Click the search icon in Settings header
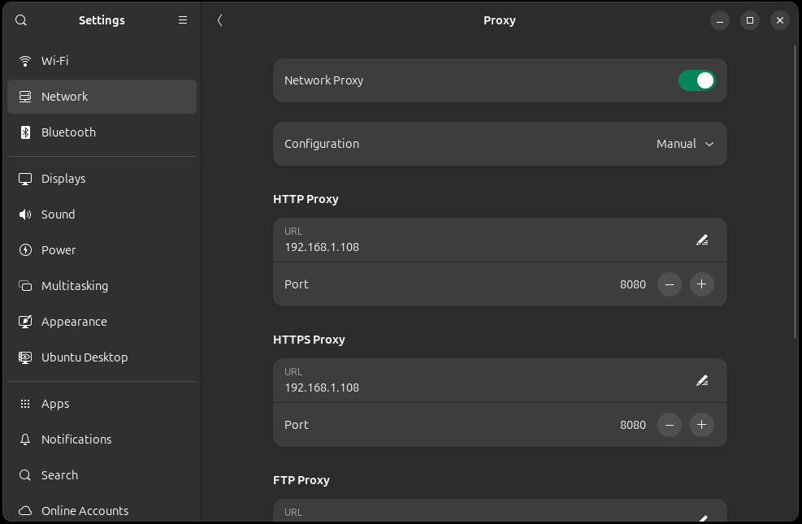Screen dimensions: 802x524 (x=21, y=20)
